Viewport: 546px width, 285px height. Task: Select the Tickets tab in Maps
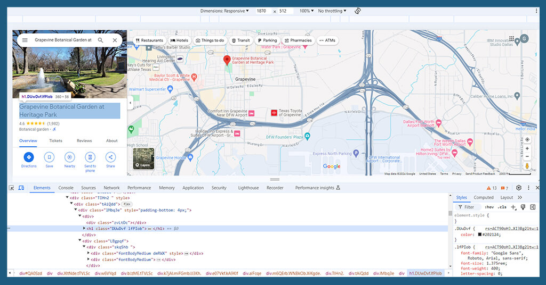(55, 141)
